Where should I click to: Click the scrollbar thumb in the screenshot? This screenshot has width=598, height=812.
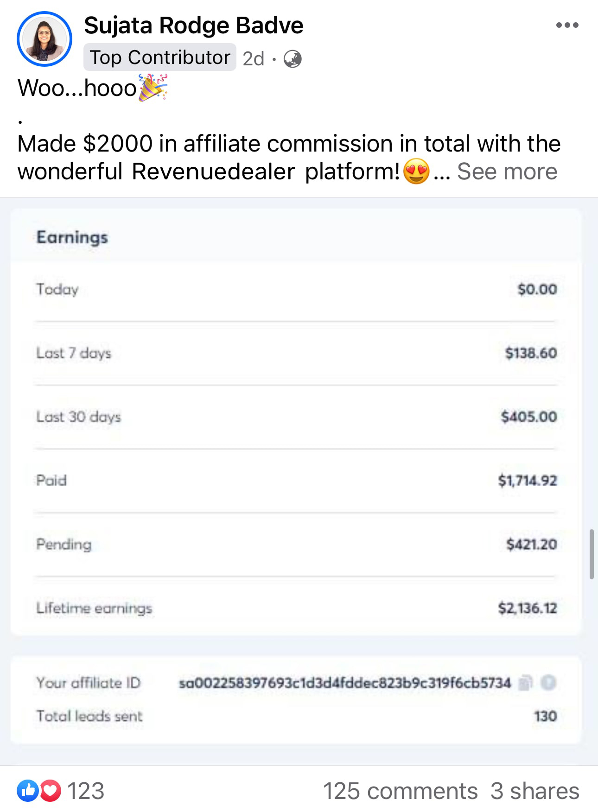pyautogui.click(x=592, y=554)
